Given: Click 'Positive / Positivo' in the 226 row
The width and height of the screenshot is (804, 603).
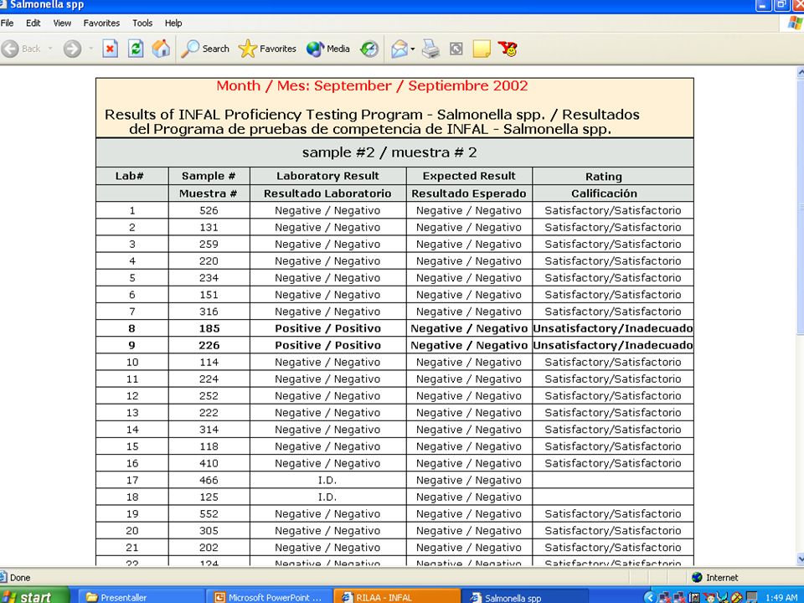Looking at the screenshot, I should (327, 345).
